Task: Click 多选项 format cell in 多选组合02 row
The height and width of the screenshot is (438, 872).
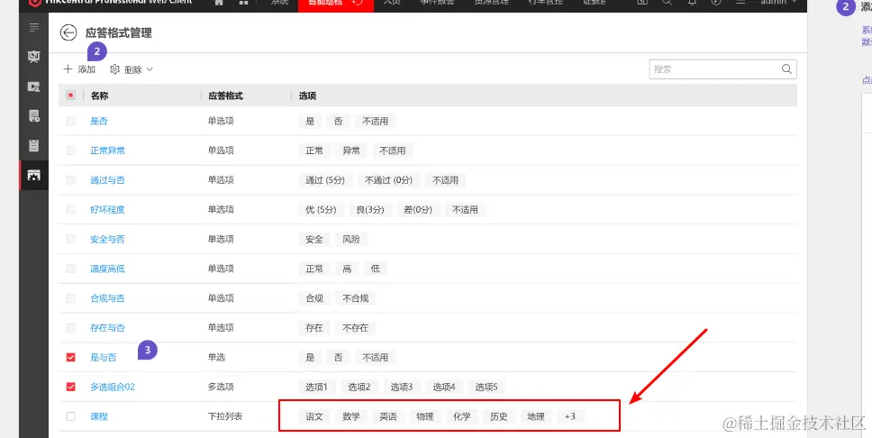Action: [222, 387]
